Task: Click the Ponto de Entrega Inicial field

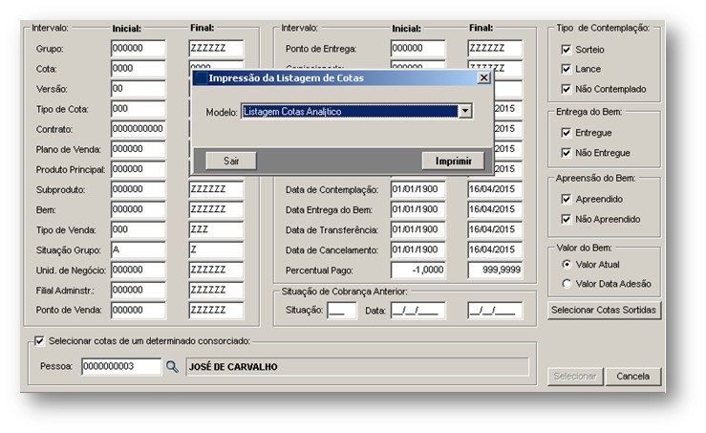Action: click(x=417, y=48)
